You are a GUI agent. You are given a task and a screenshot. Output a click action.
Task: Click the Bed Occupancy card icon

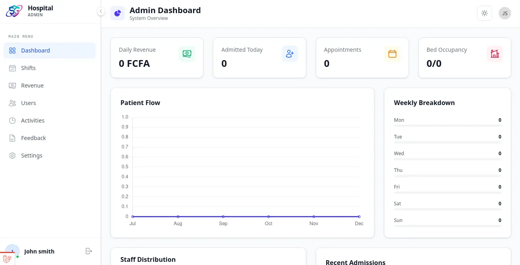click(494, 54)
